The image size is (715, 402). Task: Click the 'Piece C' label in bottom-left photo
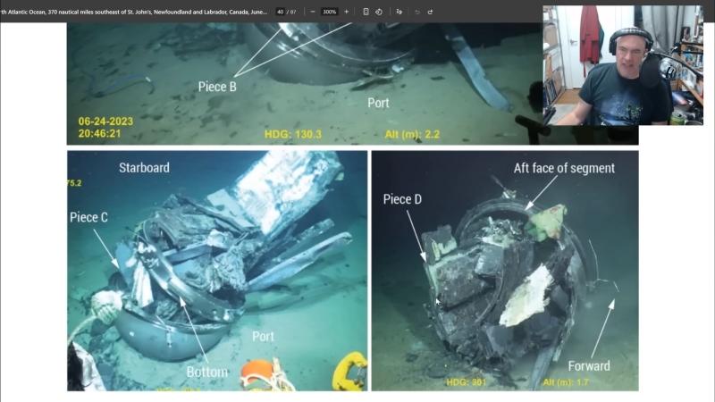coord(88,217)
